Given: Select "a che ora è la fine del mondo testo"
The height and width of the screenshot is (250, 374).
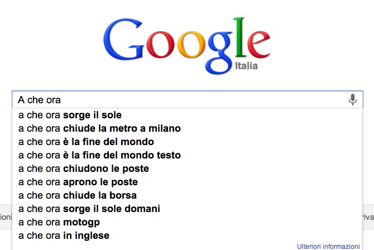Looking at the screenshot, I should (99, 155).
